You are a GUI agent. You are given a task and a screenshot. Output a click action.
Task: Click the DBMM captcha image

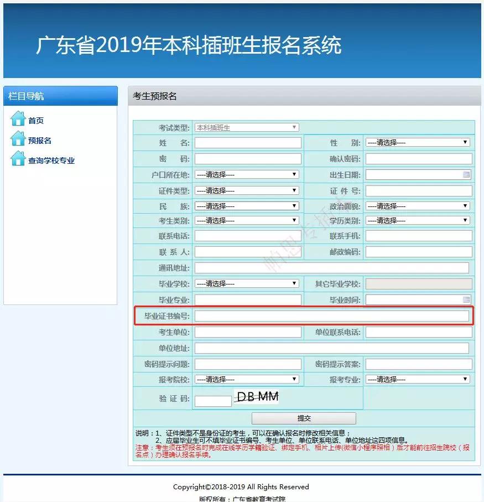(256, 397)
